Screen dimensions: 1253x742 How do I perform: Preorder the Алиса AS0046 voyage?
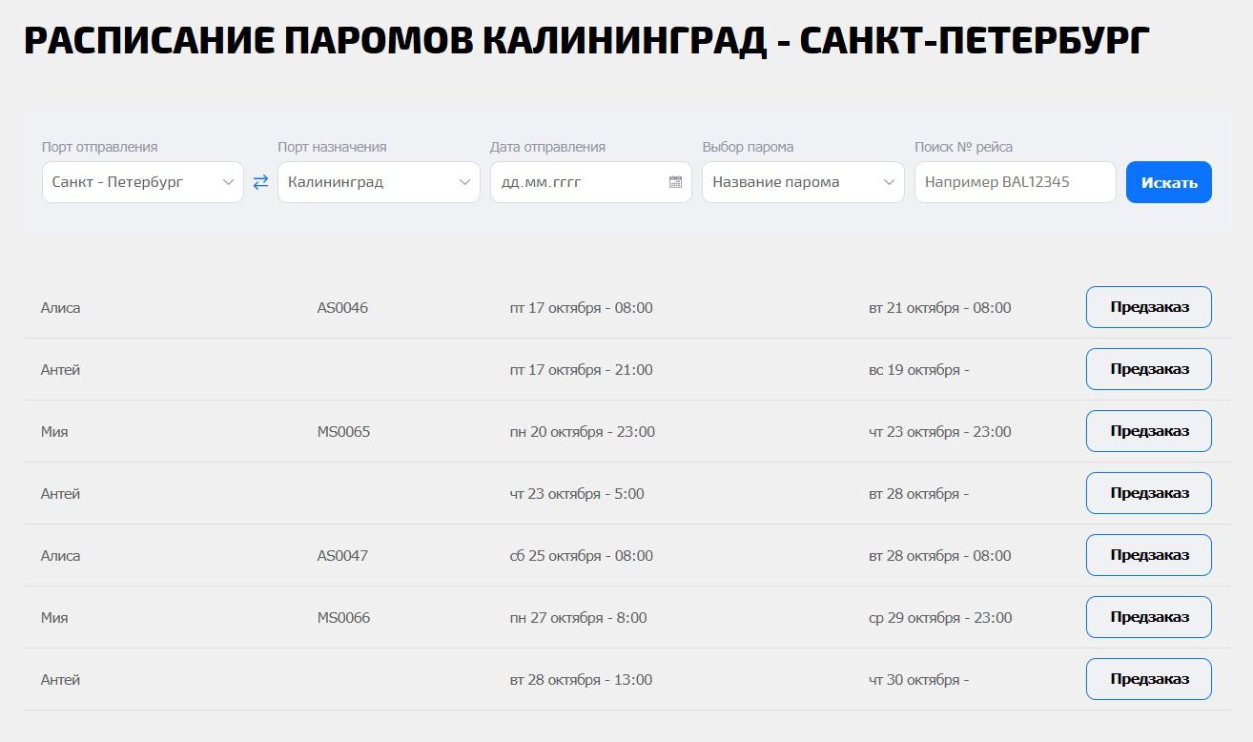pyautogui.click(x=1148, y=307)
